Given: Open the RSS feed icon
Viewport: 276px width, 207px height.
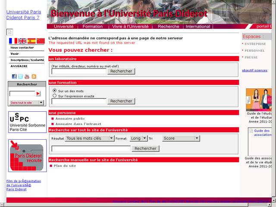Looking at the screenshot, I should 34,76.
